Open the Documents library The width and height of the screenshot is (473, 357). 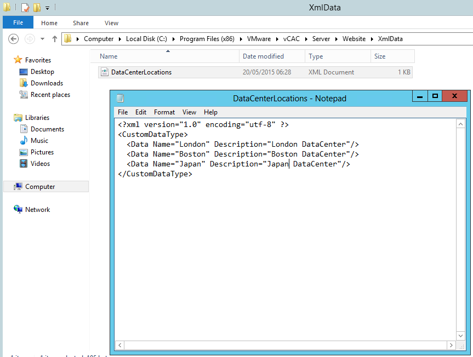point(47,129)
